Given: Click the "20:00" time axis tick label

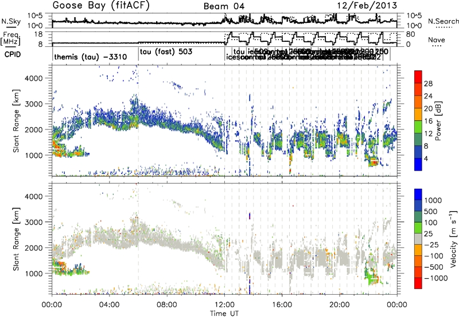Looking at the screenshot, I should click(x=339, y=305).
